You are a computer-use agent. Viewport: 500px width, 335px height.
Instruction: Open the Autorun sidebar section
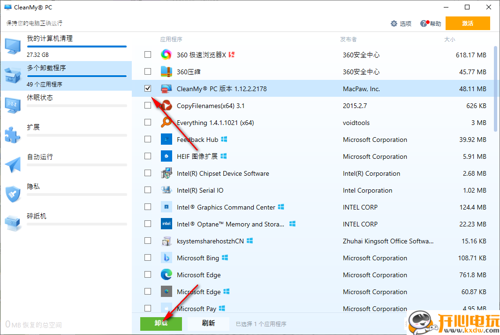pyautogui.click(x=40, y=157)
